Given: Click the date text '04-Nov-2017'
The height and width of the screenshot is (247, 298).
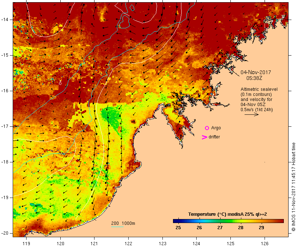Looking at the screenshot, I should coord(255,72).
